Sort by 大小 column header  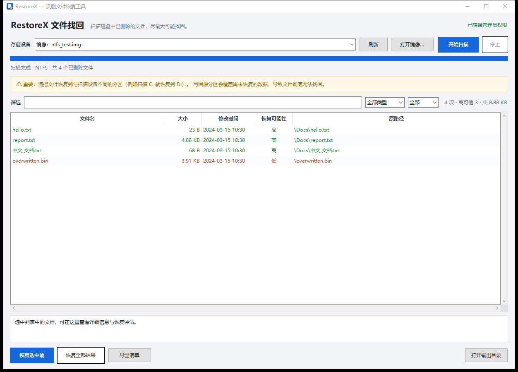pos(183,119)
